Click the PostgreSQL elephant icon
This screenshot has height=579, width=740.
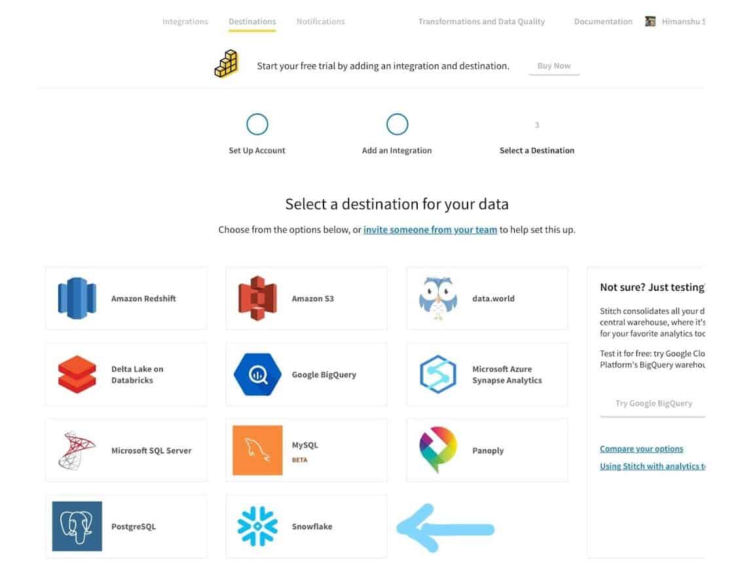tap(77, 526)
